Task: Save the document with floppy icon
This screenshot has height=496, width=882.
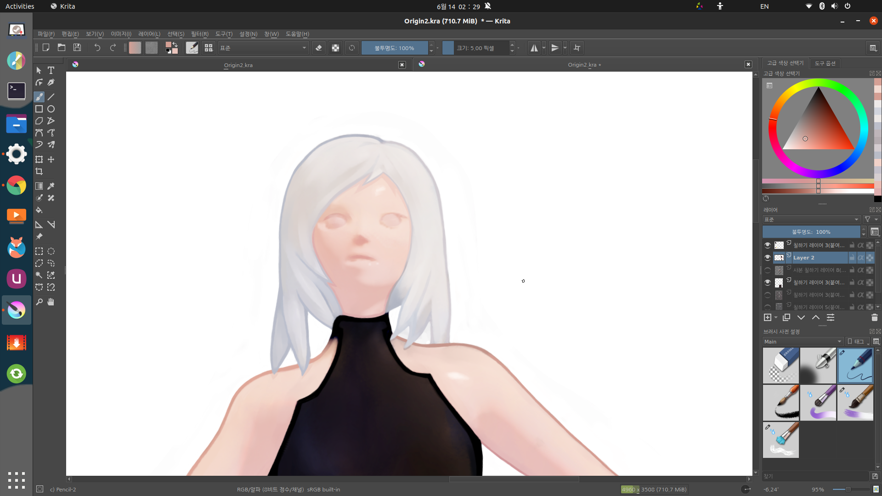Action: (x=77, y=47)
